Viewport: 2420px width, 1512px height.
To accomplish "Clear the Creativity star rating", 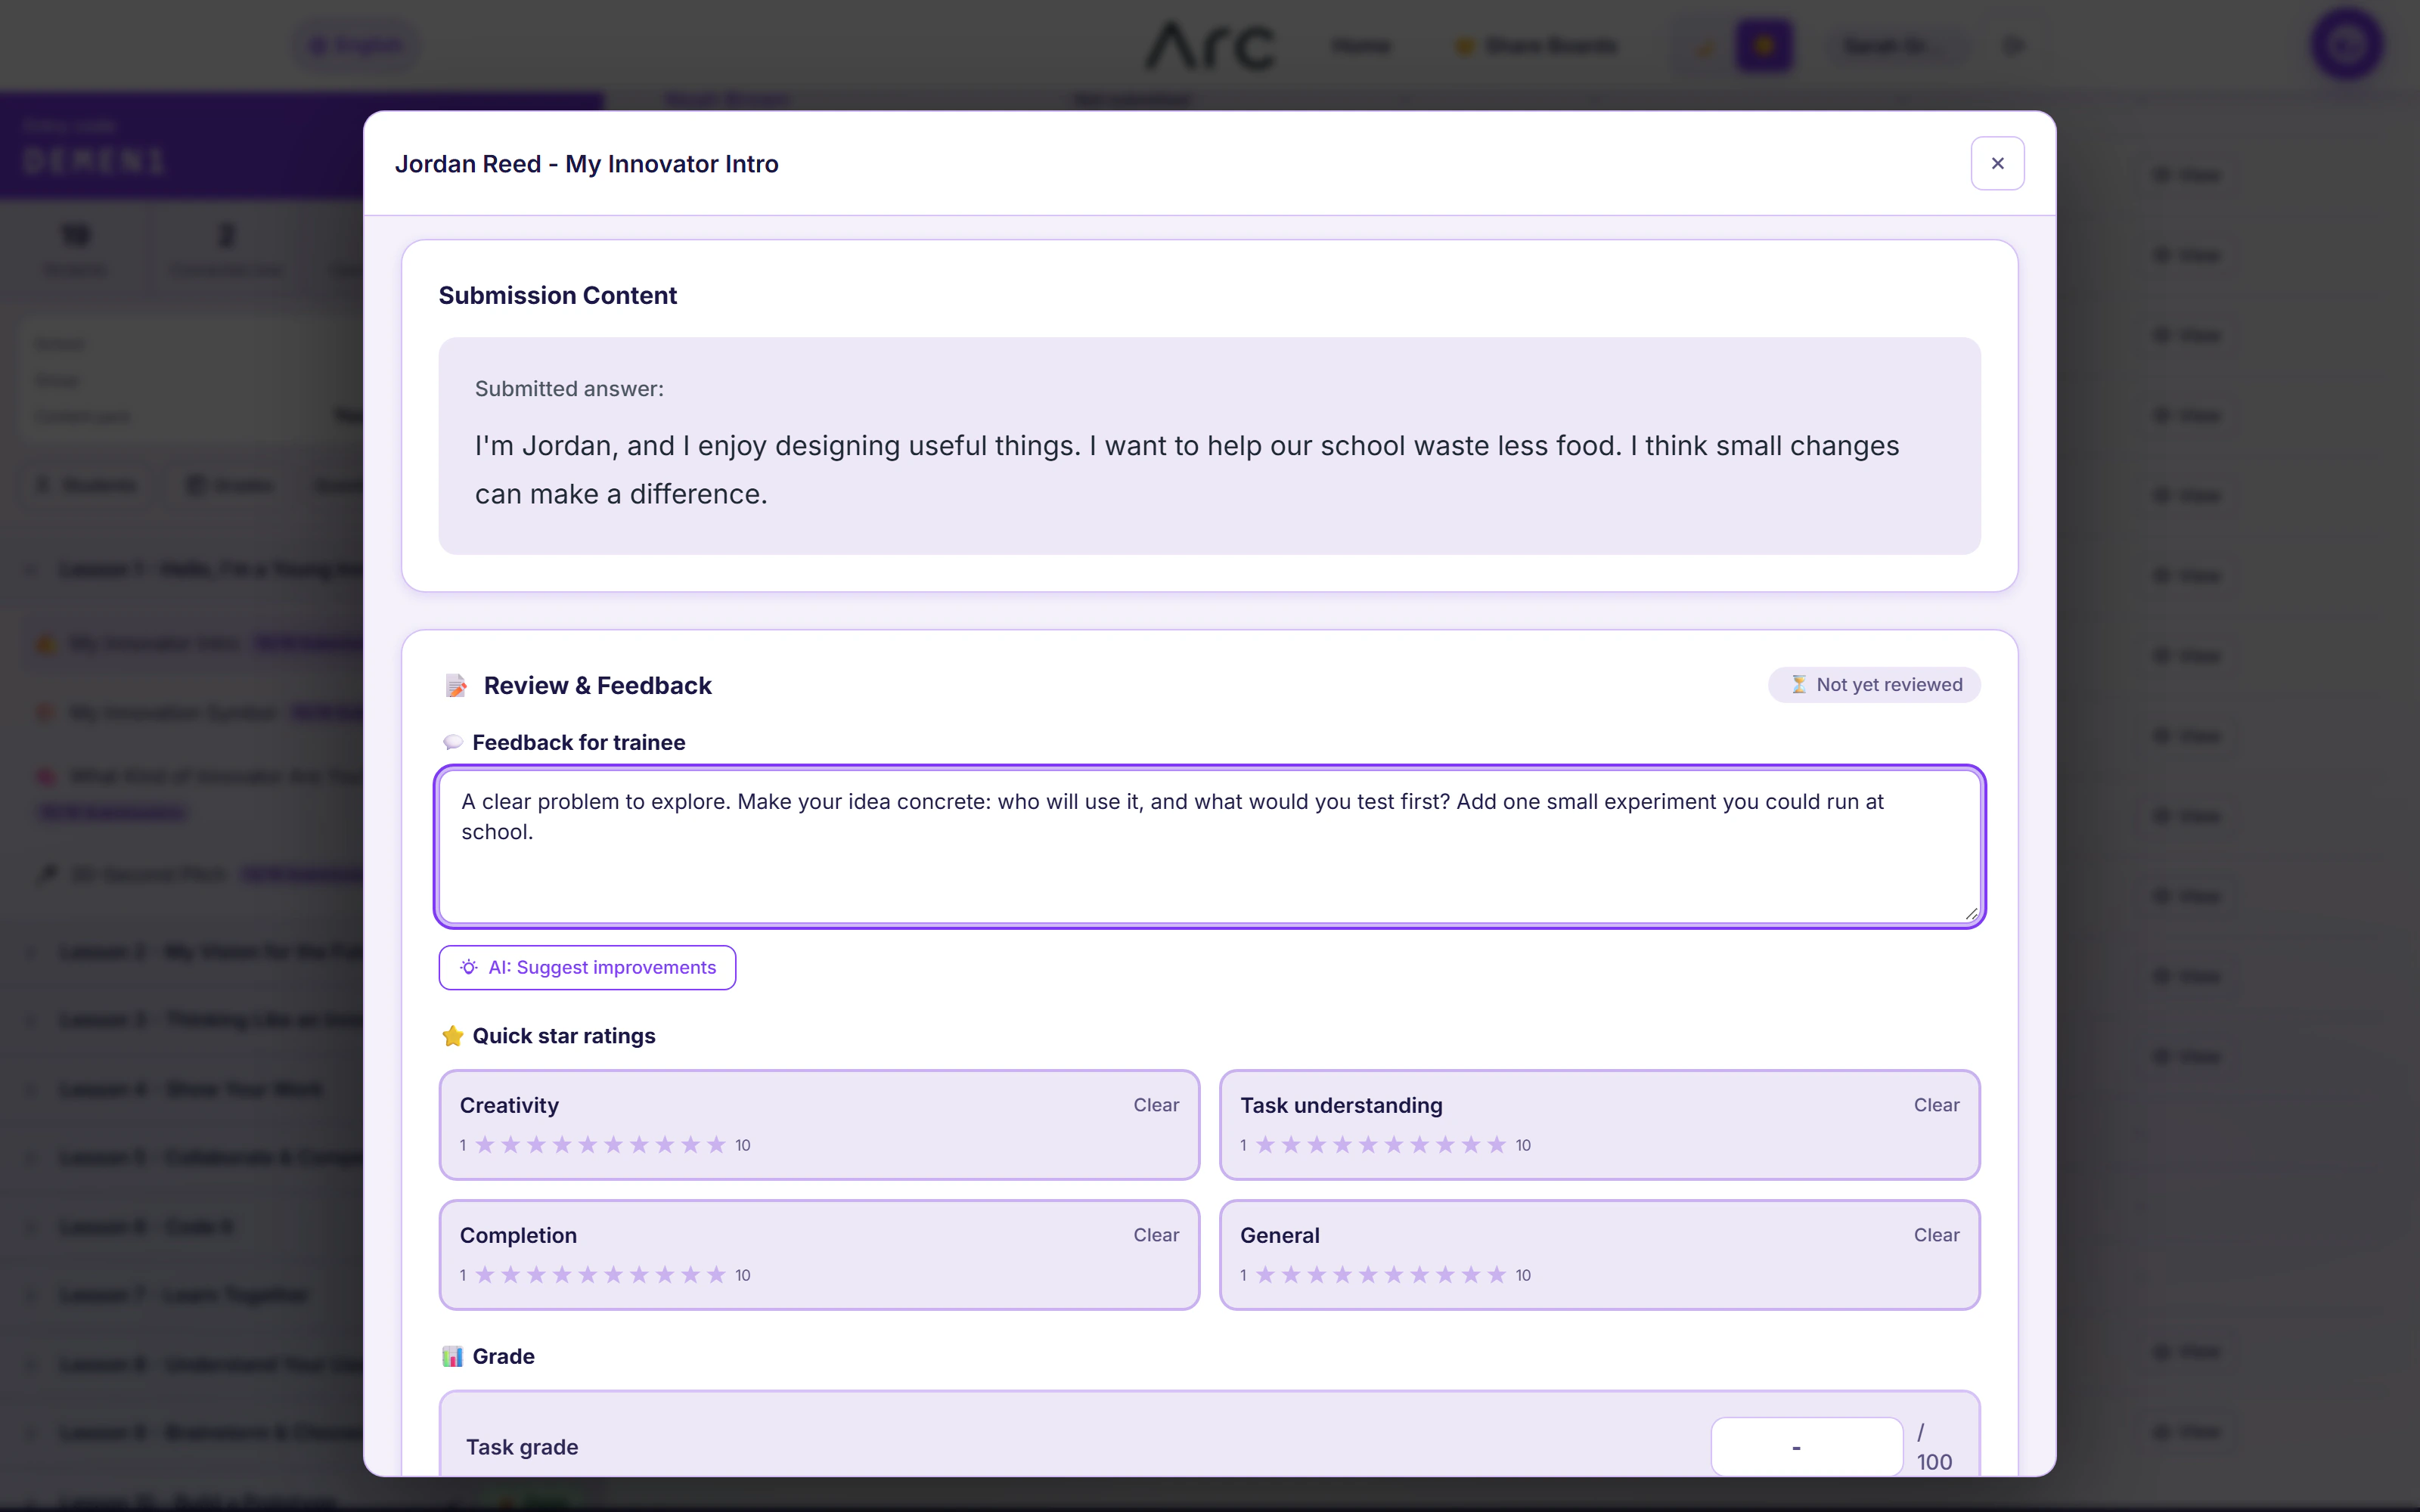I will (x=1155, y=1105).
